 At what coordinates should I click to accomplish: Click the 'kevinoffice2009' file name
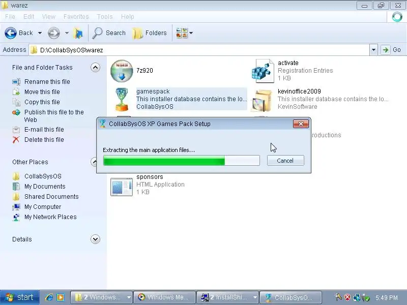point(299,91)
